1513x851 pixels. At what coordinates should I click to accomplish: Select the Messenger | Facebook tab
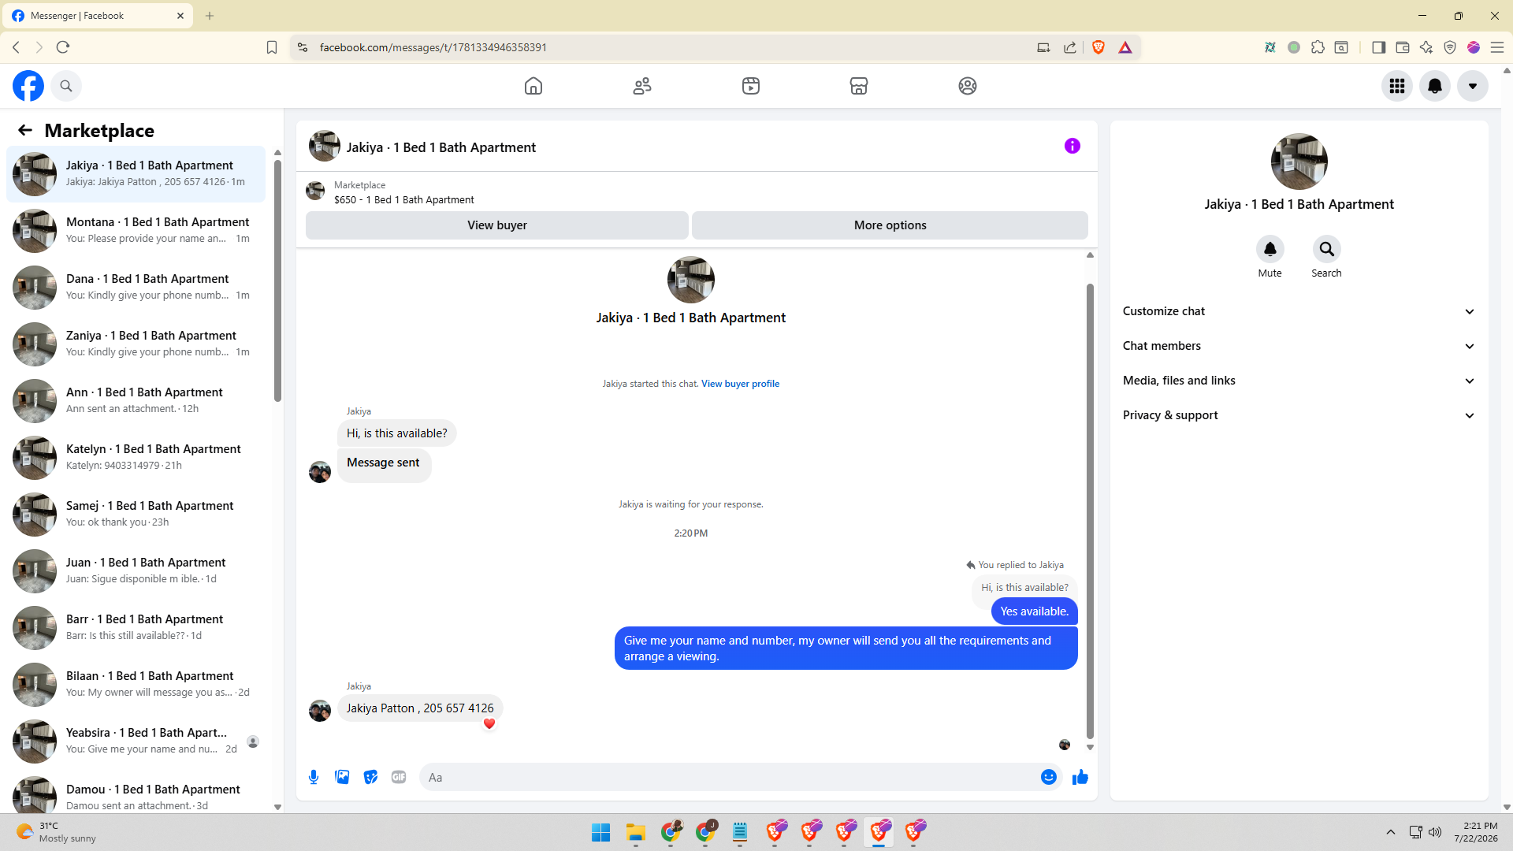coord(98,16)
